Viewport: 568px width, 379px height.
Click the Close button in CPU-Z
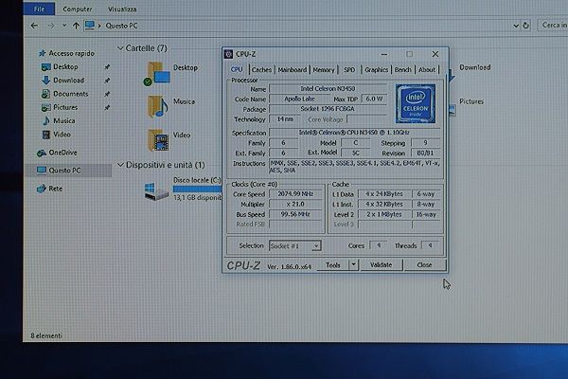pyautogui.click(x=424, y=265)
